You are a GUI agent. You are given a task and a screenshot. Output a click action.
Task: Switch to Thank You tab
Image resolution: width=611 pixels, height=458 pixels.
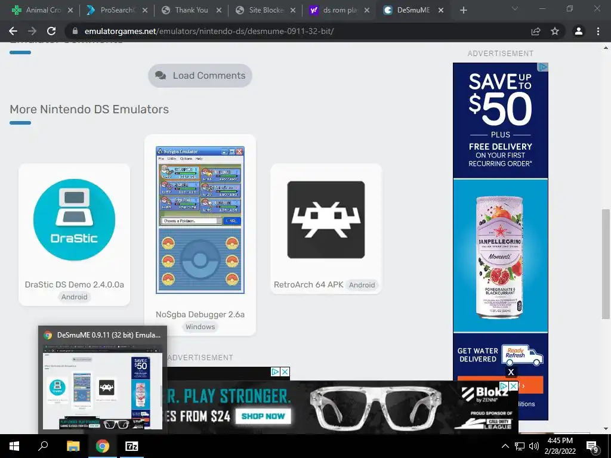191,10
